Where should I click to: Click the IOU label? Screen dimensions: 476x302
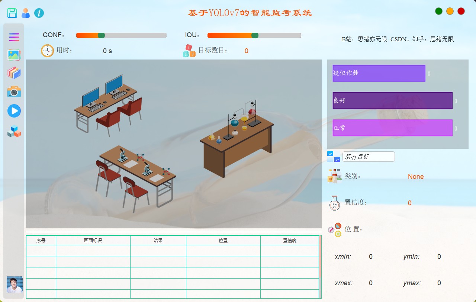pos(193,35)
